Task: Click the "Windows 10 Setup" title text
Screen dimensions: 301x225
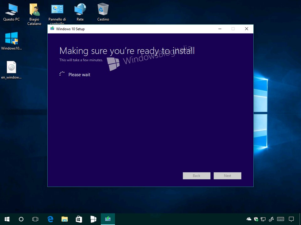Action: pyautogui.click(x=70, y=29)
